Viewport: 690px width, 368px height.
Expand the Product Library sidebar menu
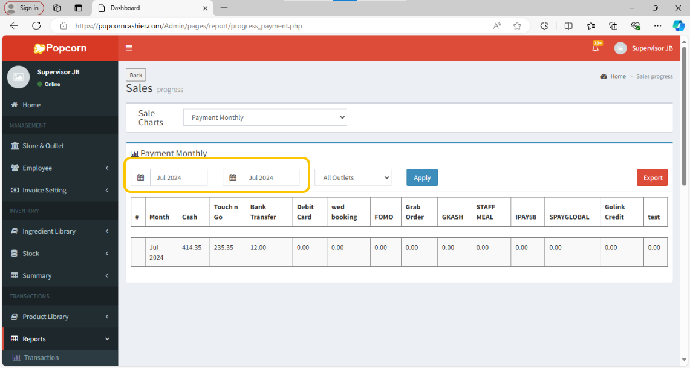60,317
